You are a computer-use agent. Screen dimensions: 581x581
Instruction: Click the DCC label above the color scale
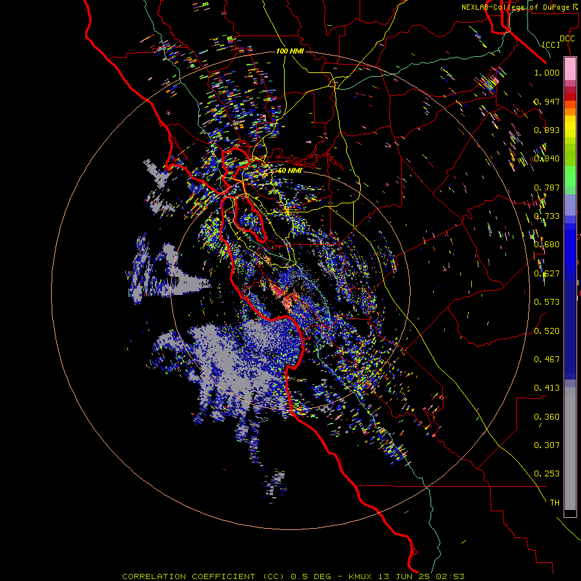pos(567,39)
